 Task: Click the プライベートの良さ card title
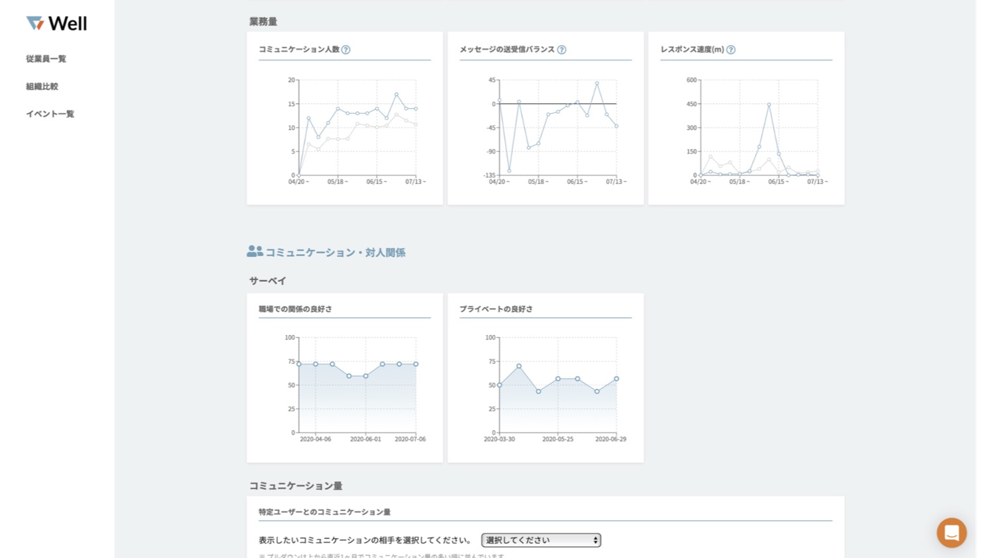click(x=496, y=309)
